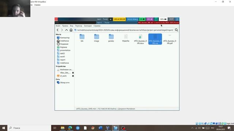
Task: Open the taskbar clock and date
Action: point(220,128)
